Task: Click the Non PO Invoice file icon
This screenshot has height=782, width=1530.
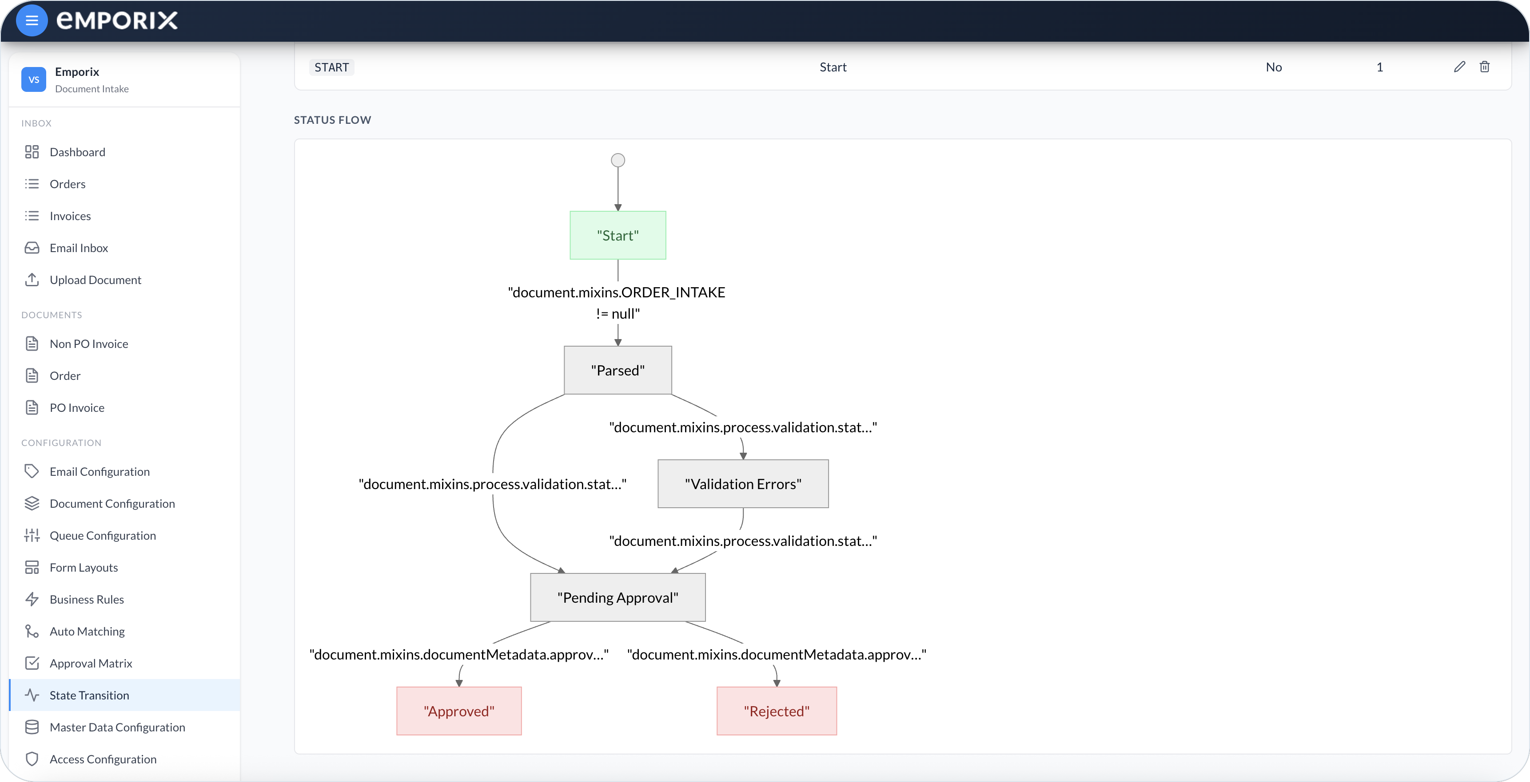Action: click(x=32, y=344)
